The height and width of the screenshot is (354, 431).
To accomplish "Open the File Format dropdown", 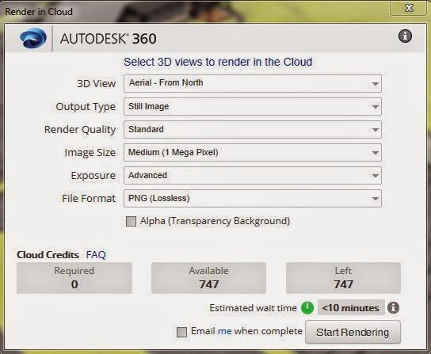I will click(253, 198).
